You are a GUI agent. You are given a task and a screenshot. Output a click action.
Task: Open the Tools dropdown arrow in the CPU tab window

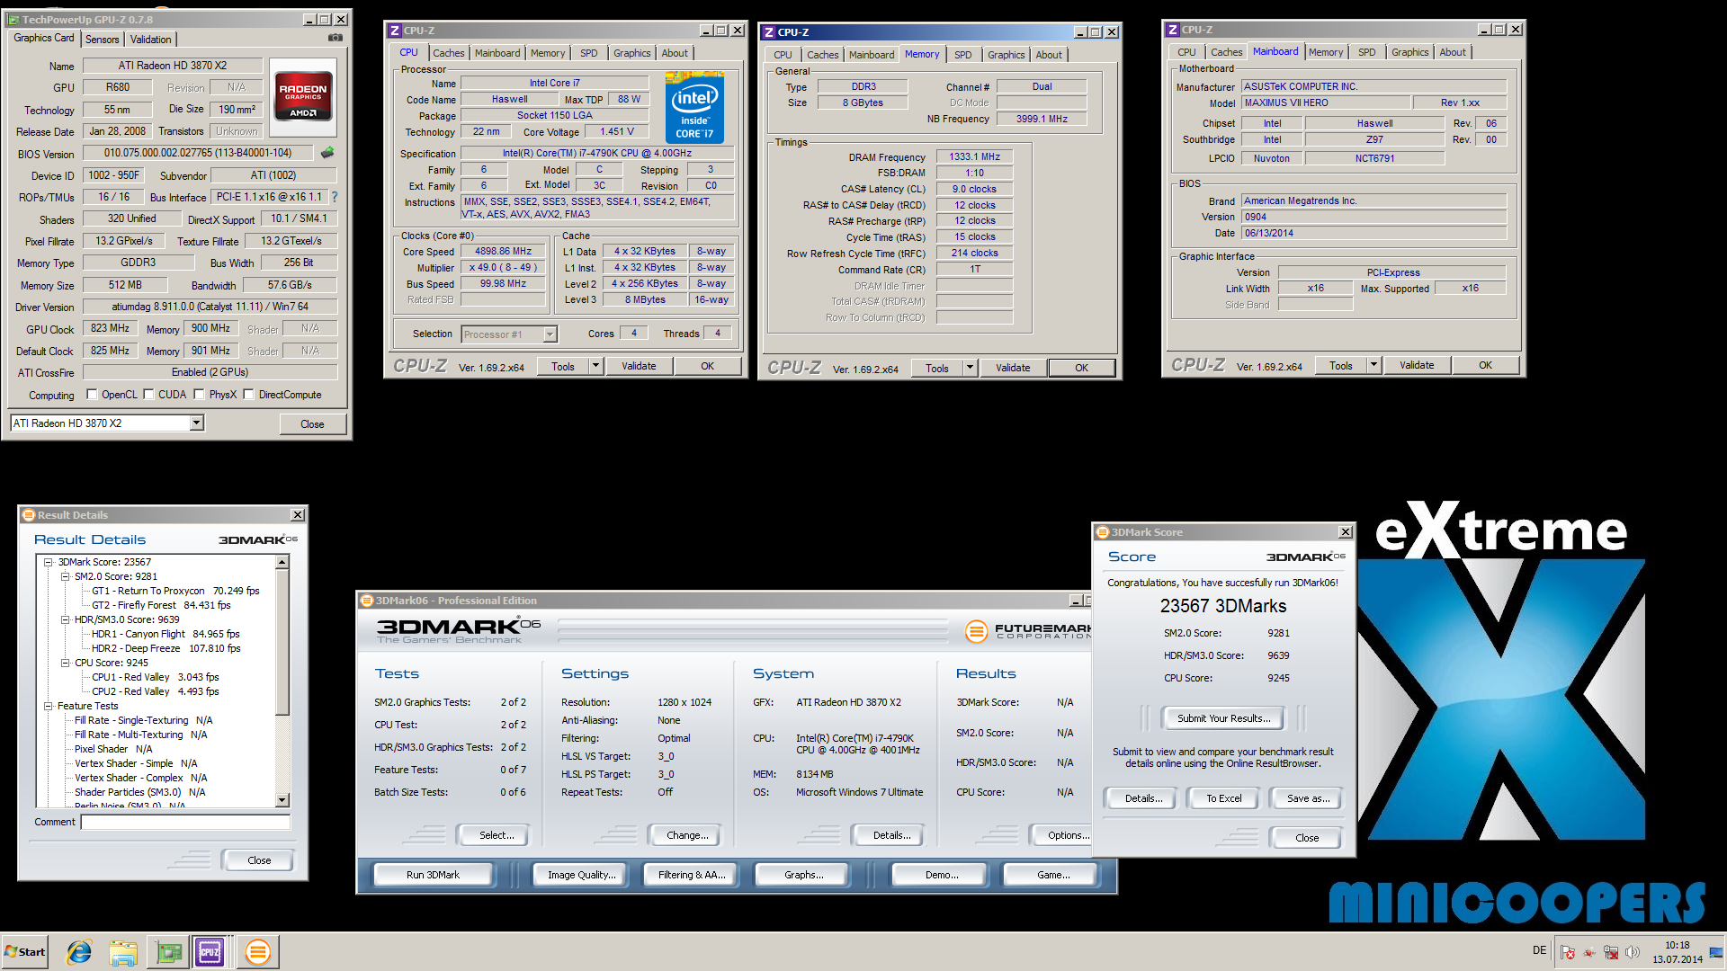coord(595,366)
